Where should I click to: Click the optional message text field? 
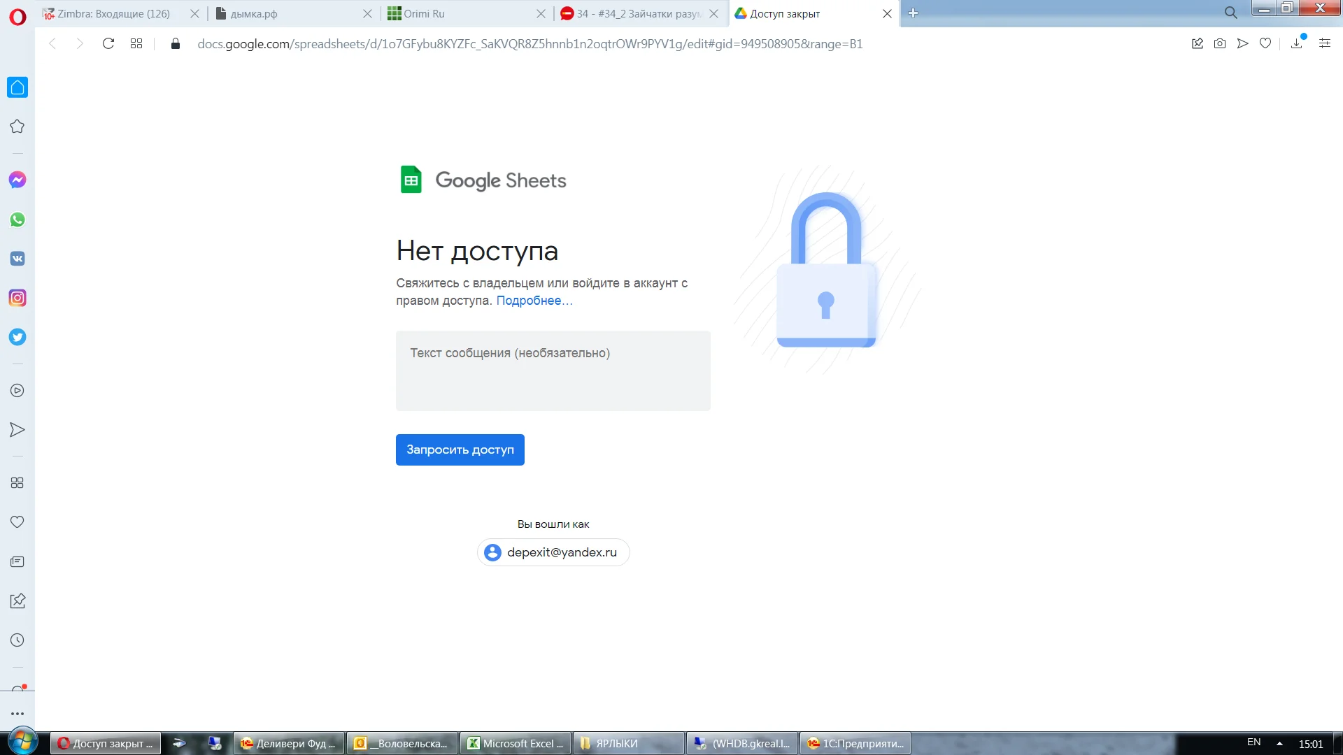click(553, 371)
